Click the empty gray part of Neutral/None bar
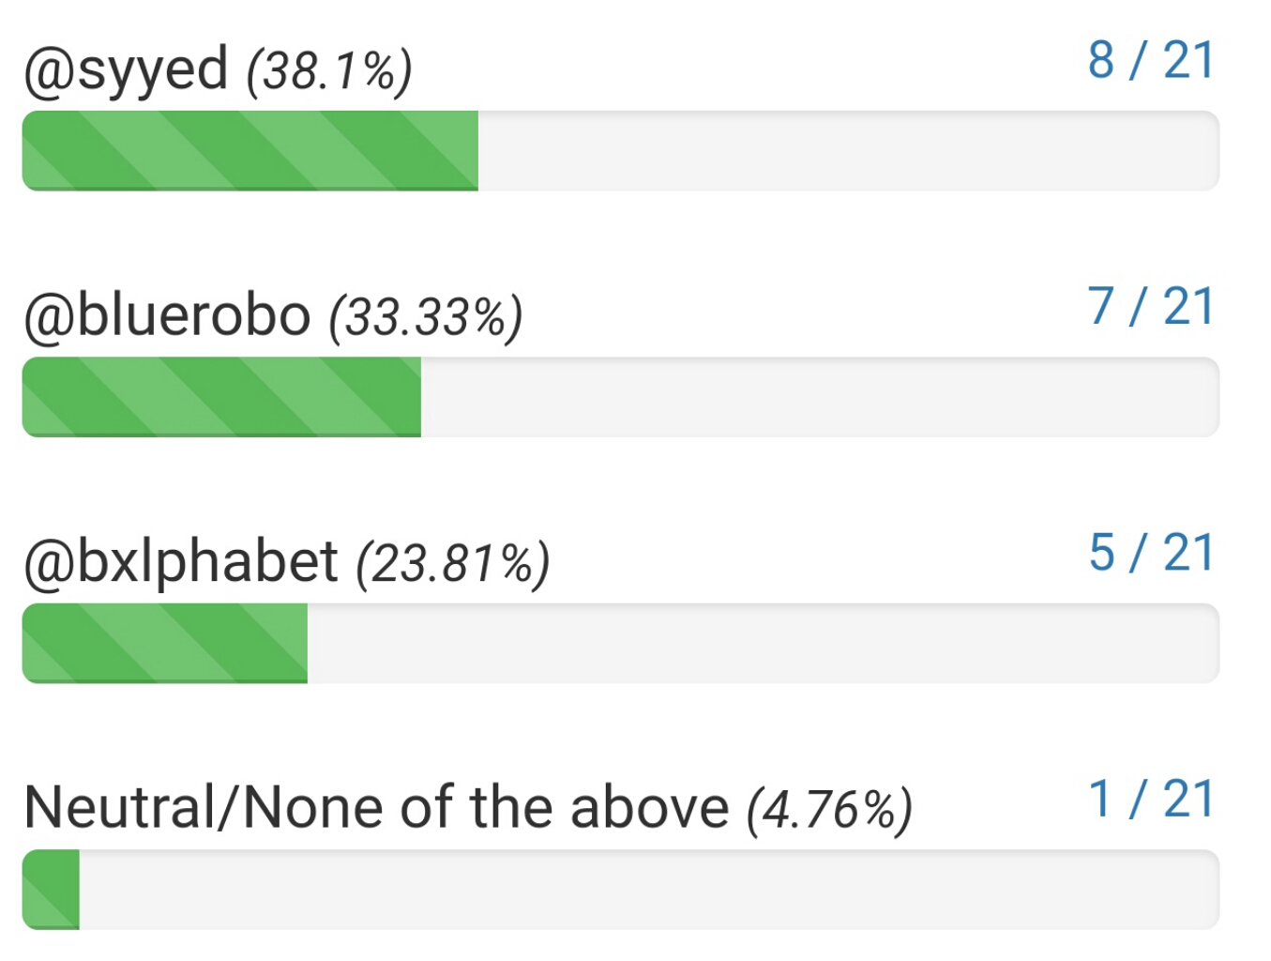This screenshot has width=1271, height=961. (649, 890)
